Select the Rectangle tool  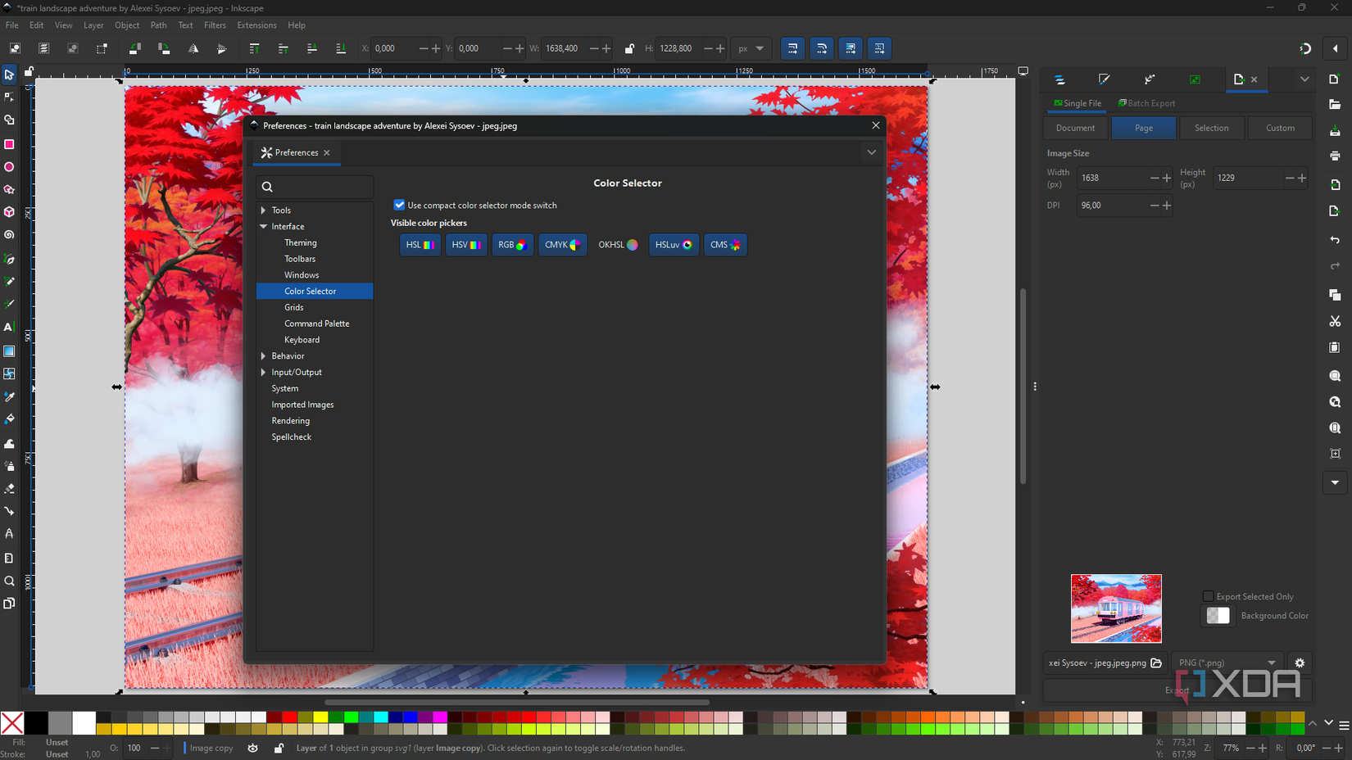coord(9,144)
